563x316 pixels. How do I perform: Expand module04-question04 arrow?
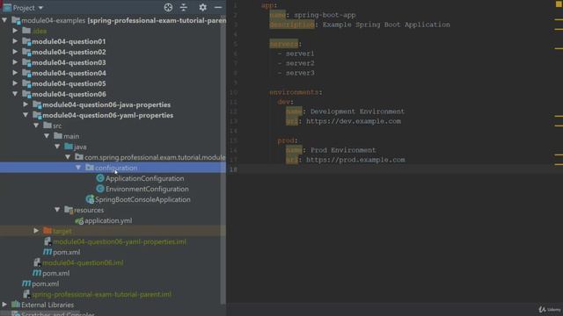pyautogui.click(x=15, y=73)
